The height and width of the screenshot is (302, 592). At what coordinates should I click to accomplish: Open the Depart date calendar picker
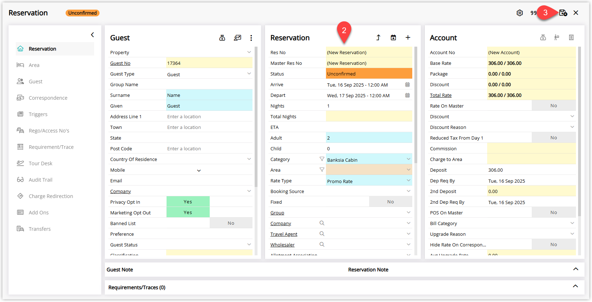(408, 95)
